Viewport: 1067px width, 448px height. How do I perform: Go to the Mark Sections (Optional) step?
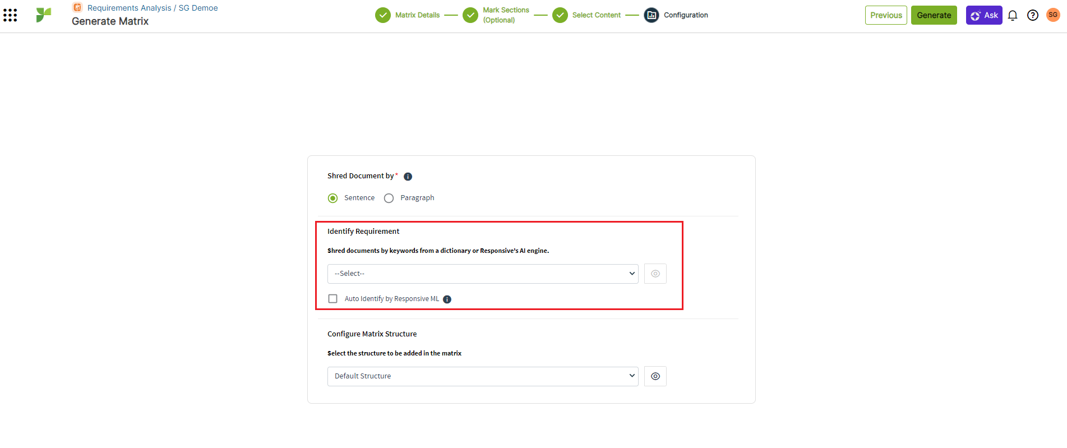506,15
